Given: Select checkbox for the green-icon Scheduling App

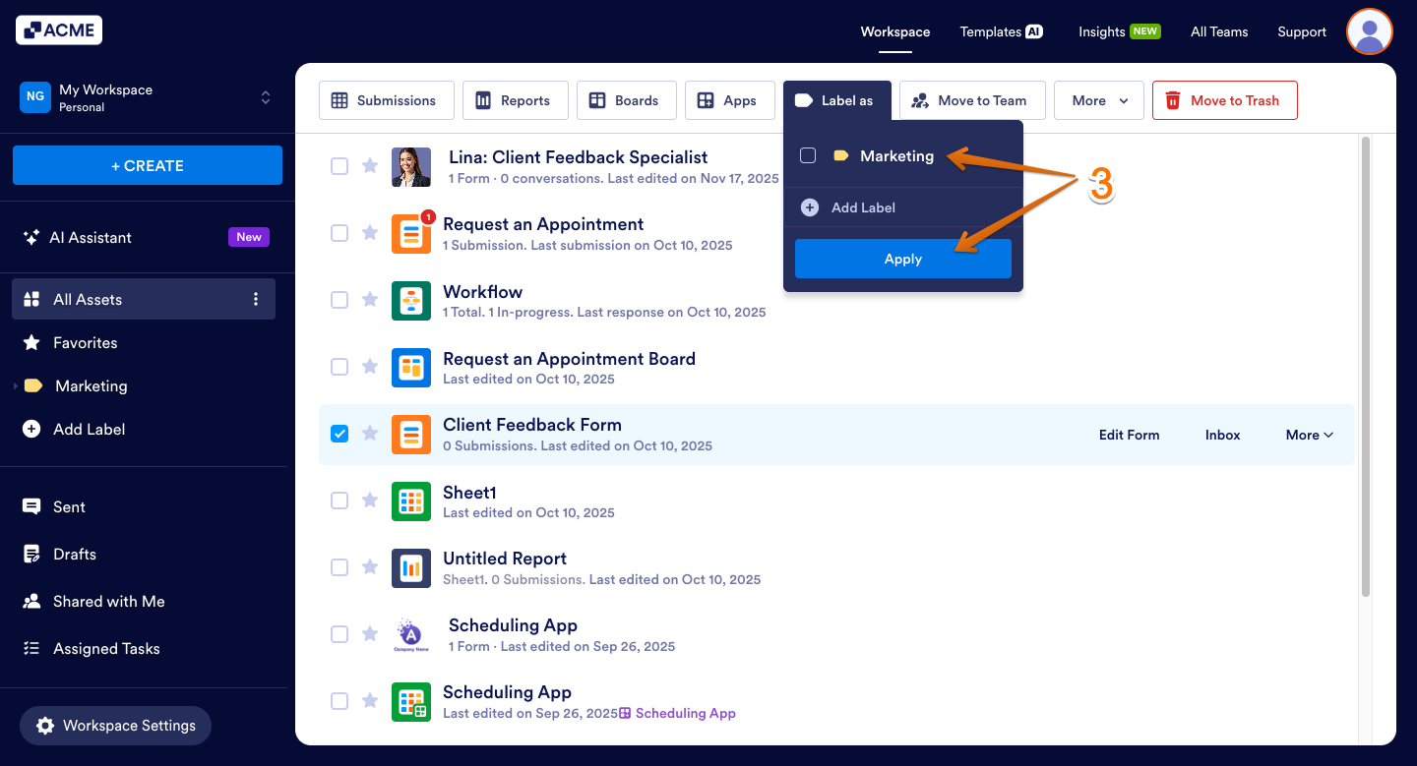Looking at the screenshot, I should [339, 701].
